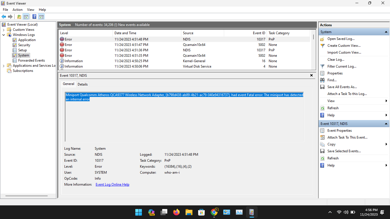Click the Up One Level toolbar icon
The image size is (390, 219).
[19, 17]
